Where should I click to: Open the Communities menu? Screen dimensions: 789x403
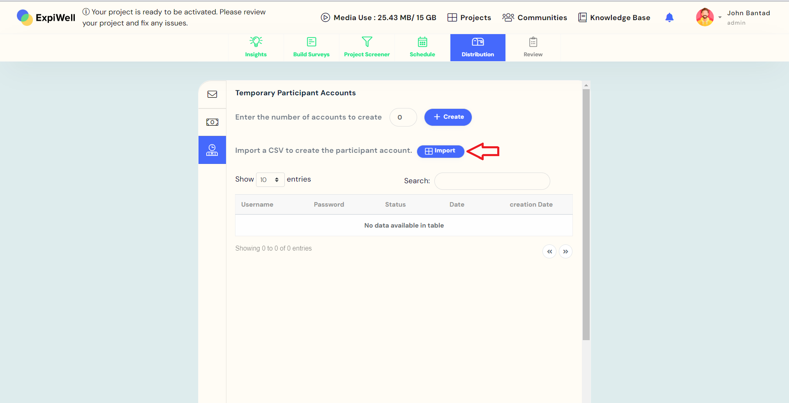[535, 17]
